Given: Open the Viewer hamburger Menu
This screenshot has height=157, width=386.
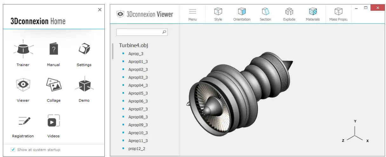Looking at the screenshot, I should tap(193, 14).
